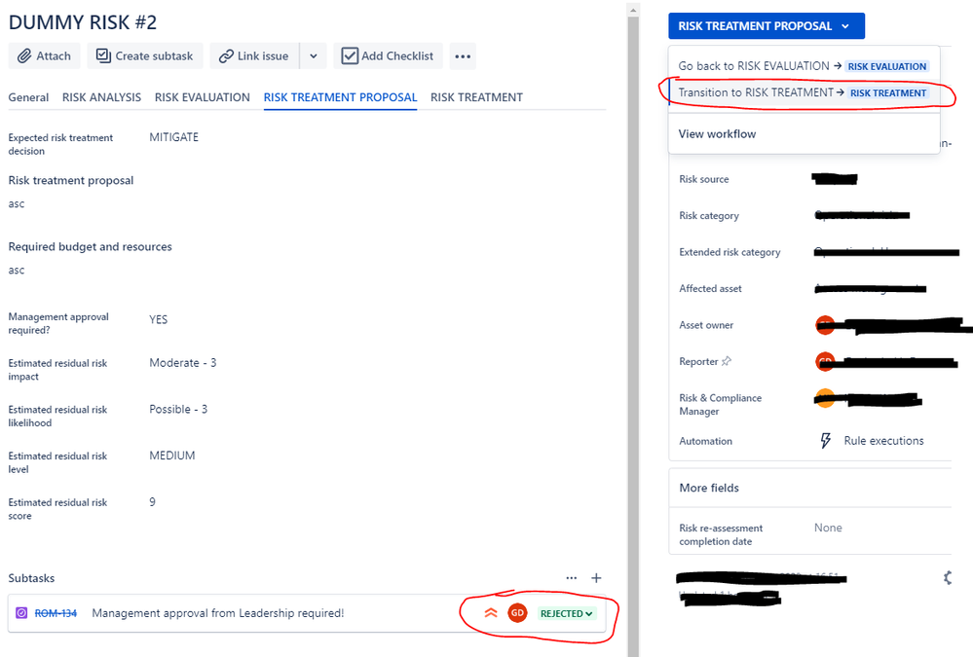Image resolution: width=973 pixels, height=657 pixels.
Task: Open the RISK ANALYSIS tab
Action: 101,97
